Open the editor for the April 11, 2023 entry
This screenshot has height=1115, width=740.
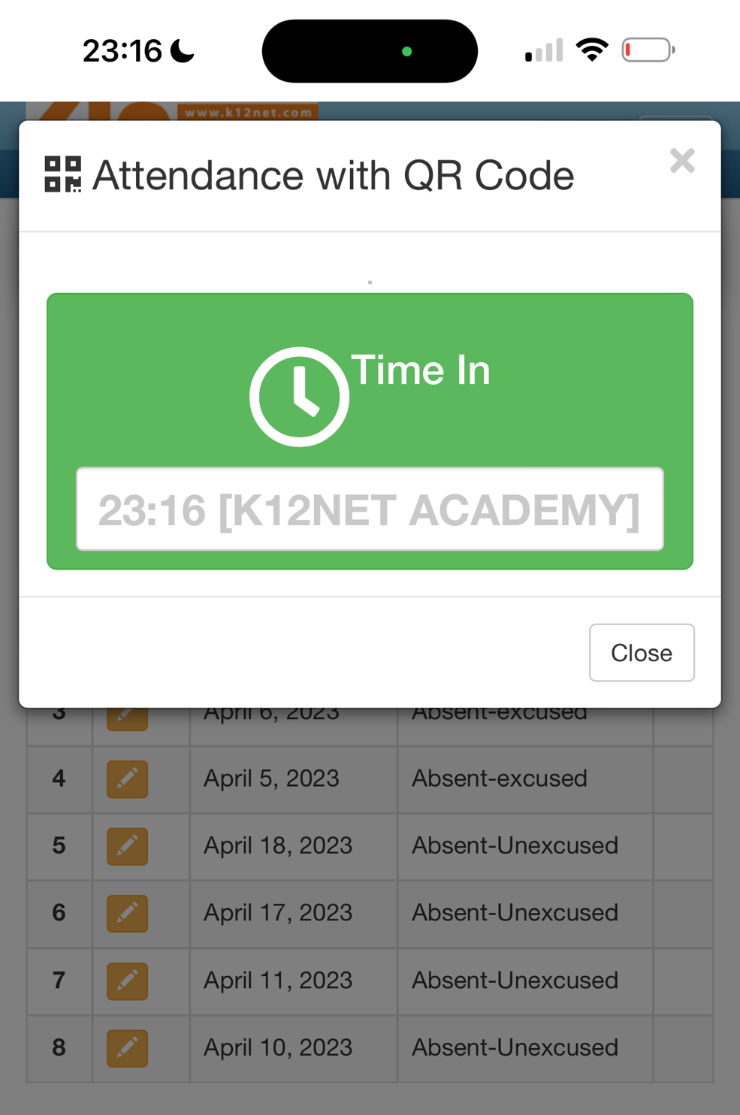click(x=127, y=981)
